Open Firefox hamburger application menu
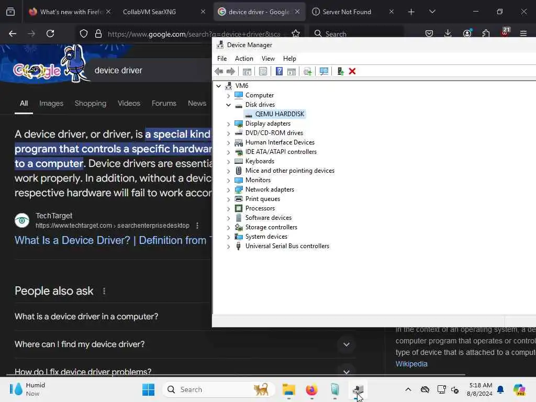The width and height of the screenshot is (536, 402). 523,33
